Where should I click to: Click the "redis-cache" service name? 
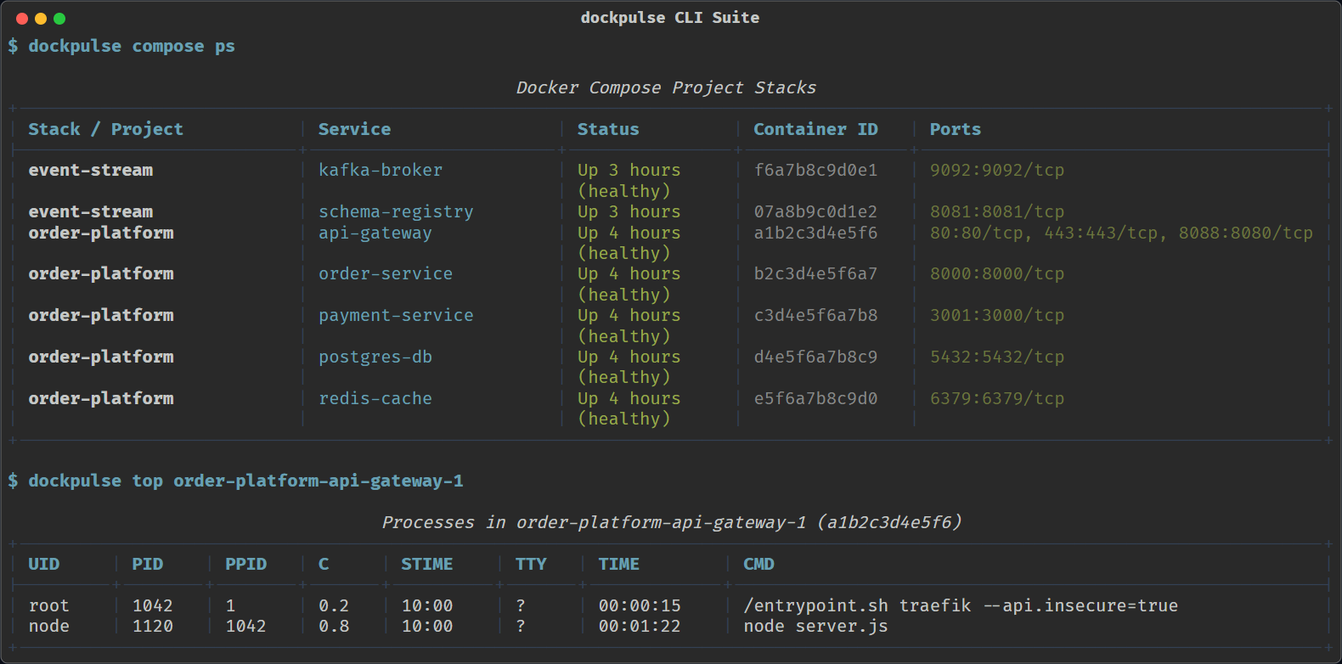(x=375, y=399)
